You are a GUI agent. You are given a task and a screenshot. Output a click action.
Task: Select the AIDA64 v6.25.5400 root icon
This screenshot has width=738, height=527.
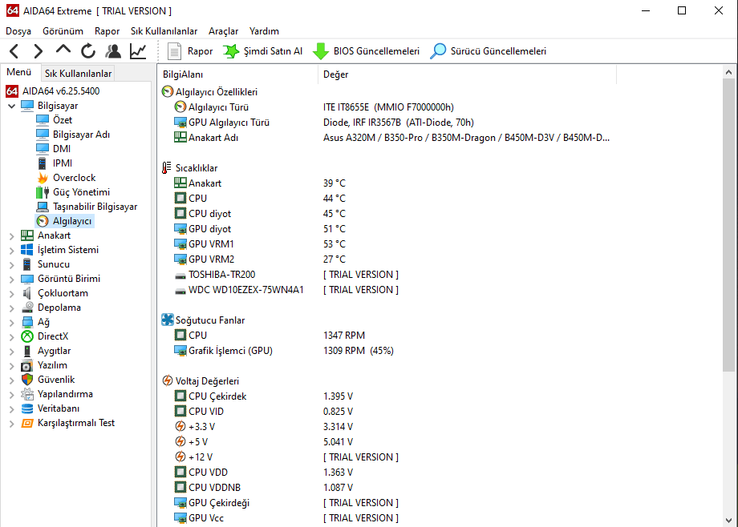12,91
